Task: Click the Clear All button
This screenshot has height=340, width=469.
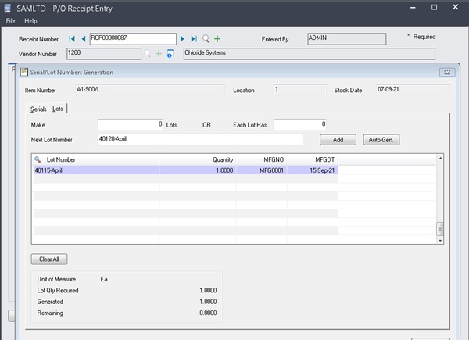Action: (x=49, y=259)
